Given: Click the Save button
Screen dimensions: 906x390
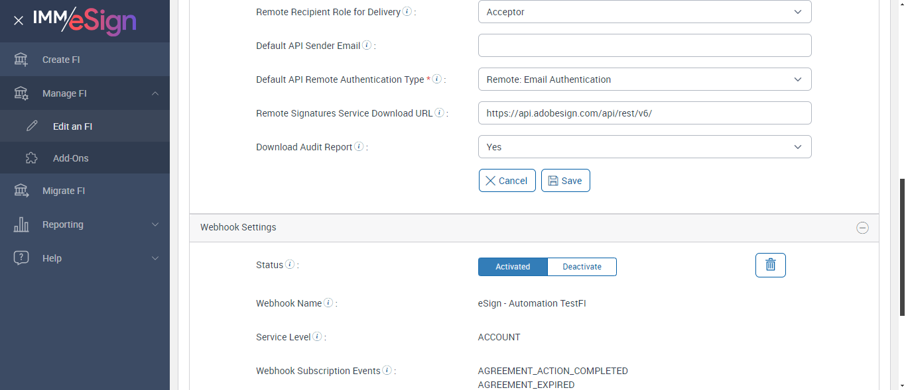Looking at the screenshot, I should click(x=565, y=181).
